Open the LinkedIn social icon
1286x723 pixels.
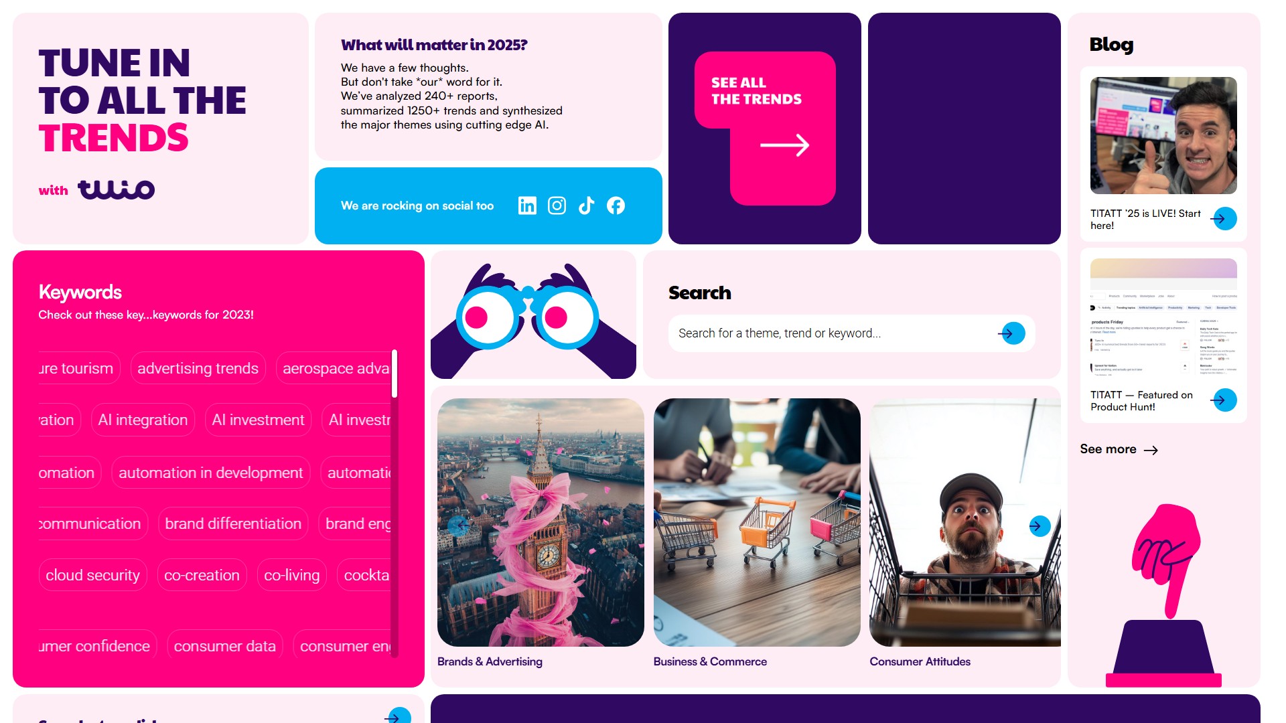pos(527,206)
